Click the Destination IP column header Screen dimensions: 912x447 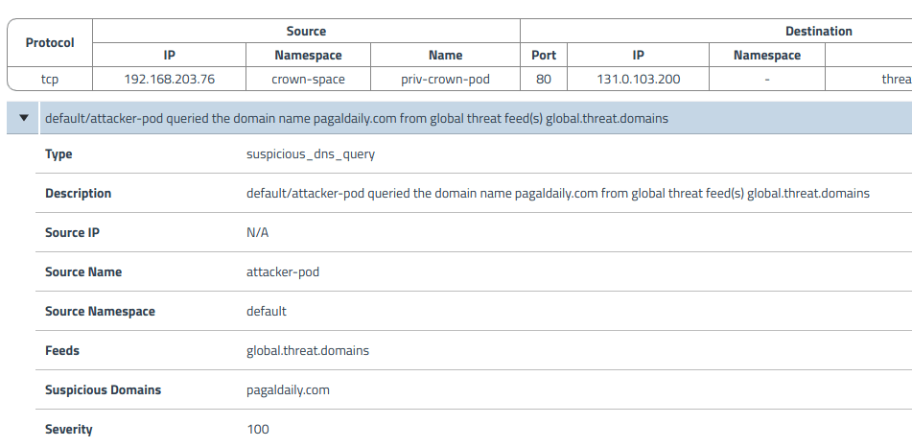click(x=638, y=56)
